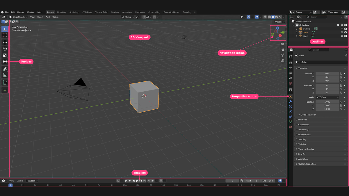Viewport: 349px width, 196px height.
Task: Jump to the first timeline frame
Action: [127, 181]
